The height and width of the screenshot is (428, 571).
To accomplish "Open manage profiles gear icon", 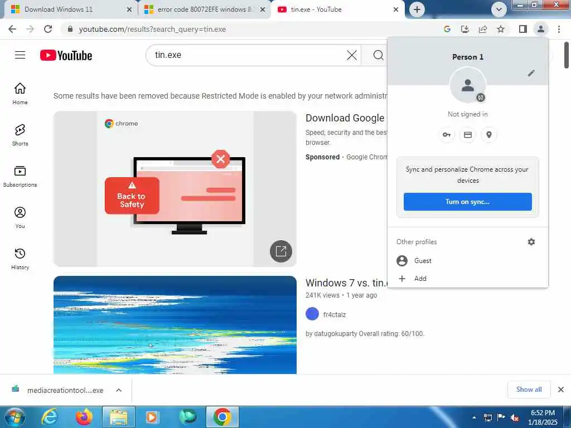I will click(531, 242).
